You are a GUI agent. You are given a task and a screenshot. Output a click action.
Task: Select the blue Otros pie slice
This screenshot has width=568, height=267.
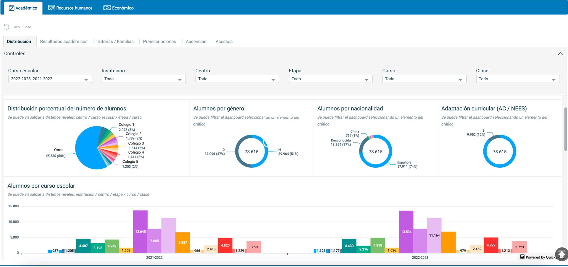click(x=86, y=148)
